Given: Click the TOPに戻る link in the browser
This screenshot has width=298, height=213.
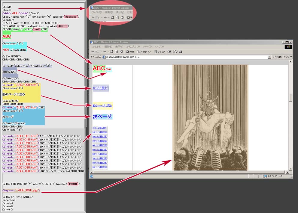Looking at the screenshot, I should (100, 88).
